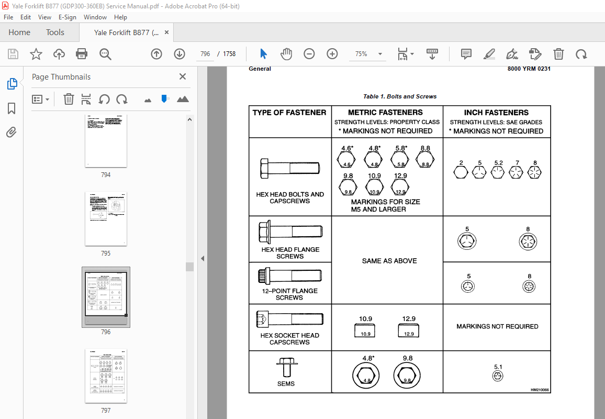Viewport: 605px width, 419px height.
Task: Click 'SEMS' fastener label
Action: [286, 384]
